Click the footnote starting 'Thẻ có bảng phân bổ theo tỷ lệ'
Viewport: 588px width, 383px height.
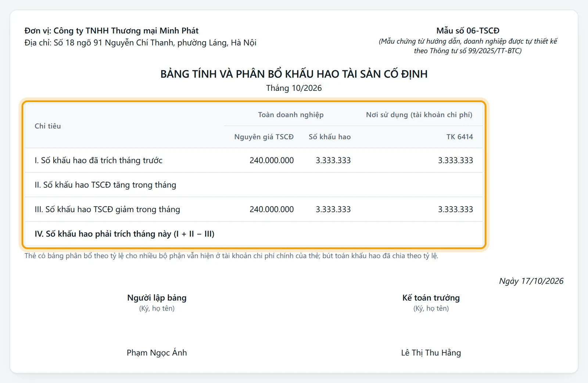[x=232, y=256]
